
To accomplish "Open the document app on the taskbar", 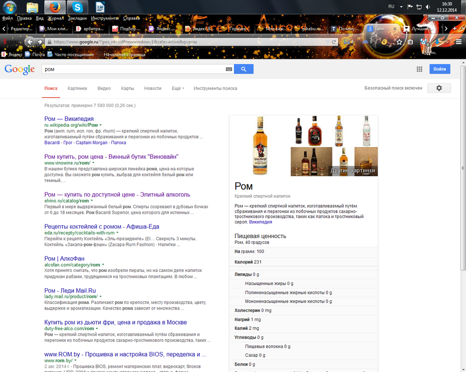I will 100,7.
